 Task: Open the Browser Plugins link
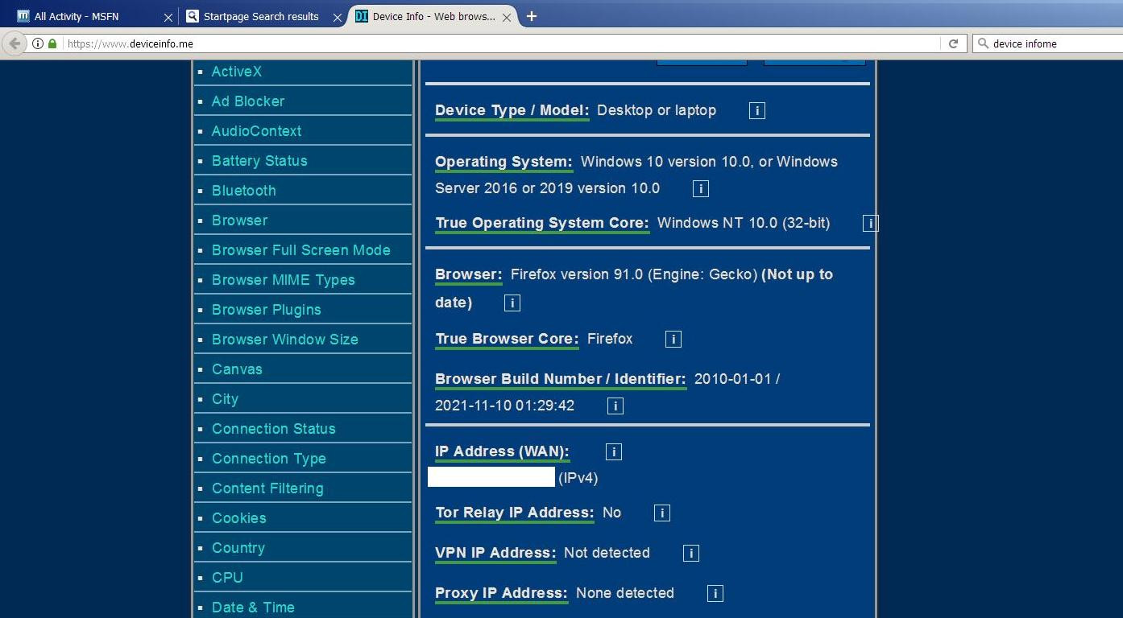pos(266,310)
